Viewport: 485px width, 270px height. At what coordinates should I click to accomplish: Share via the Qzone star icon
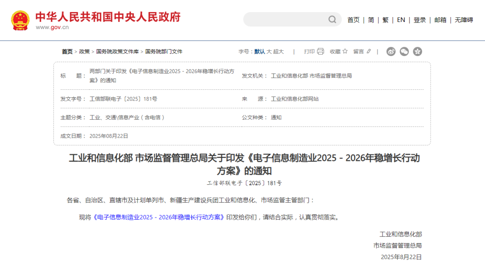pyautogui.click(x=418, y=52)
